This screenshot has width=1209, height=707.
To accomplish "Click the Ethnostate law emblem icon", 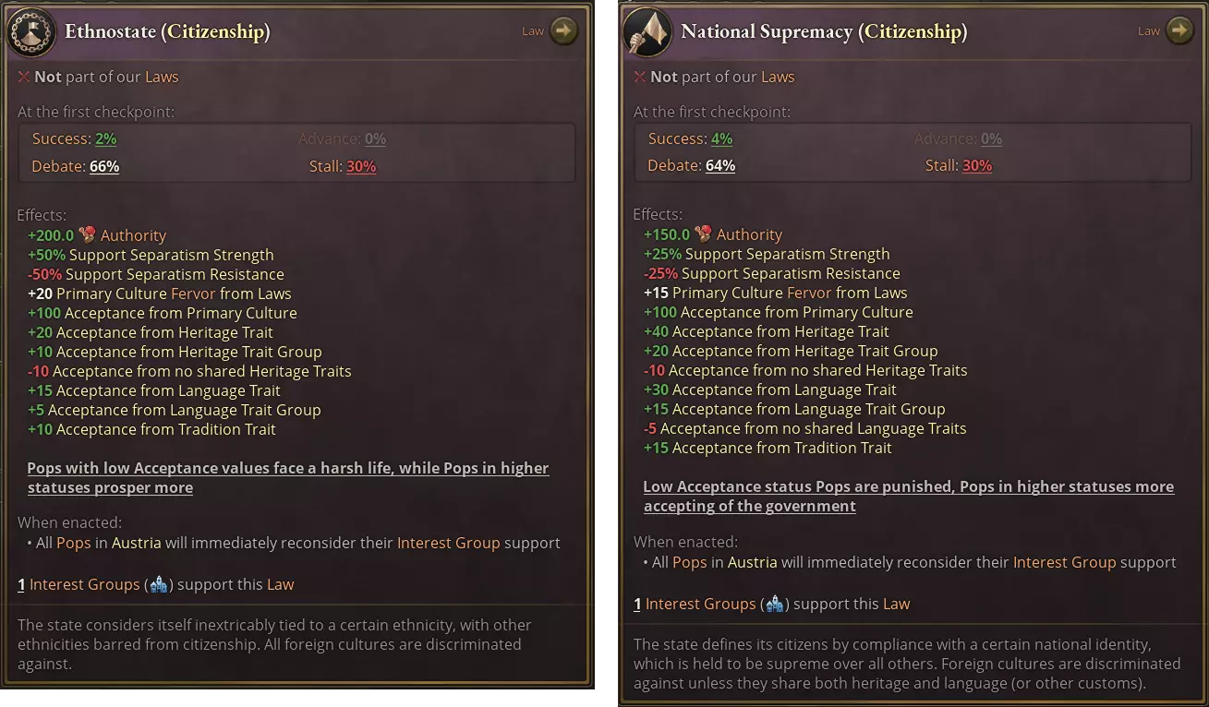I will [30, 32].
